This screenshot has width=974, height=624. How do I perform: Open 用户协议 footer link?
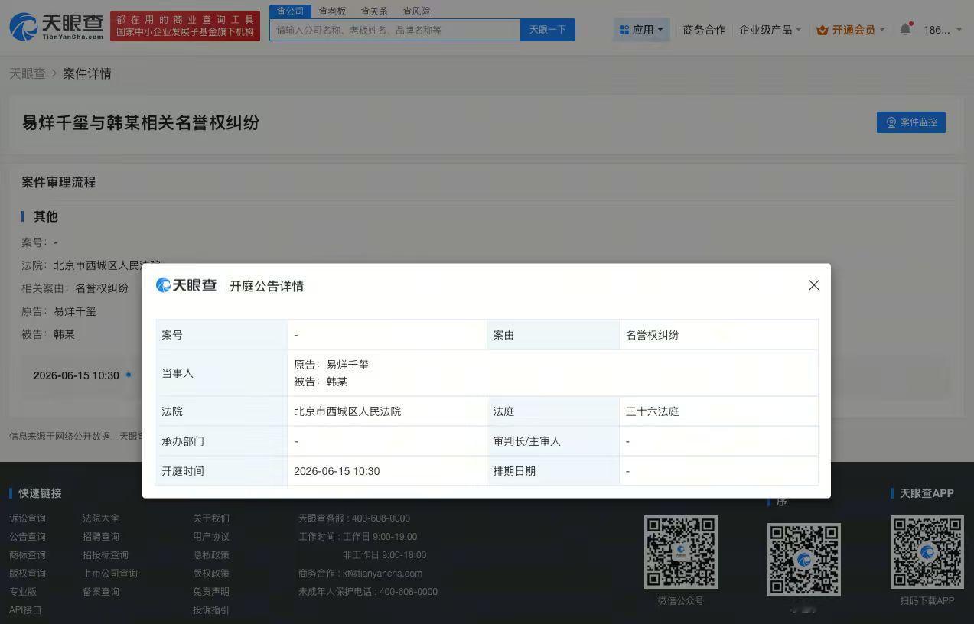tap(211, 537)
